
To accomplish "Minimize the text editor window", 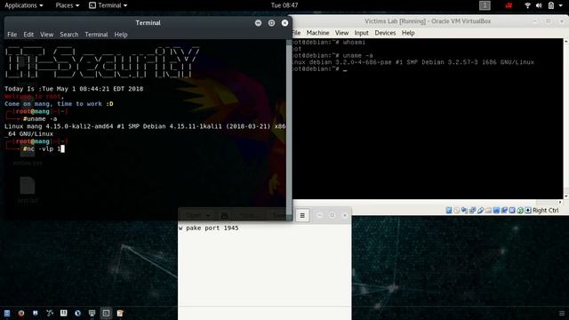I will (320, 215).
